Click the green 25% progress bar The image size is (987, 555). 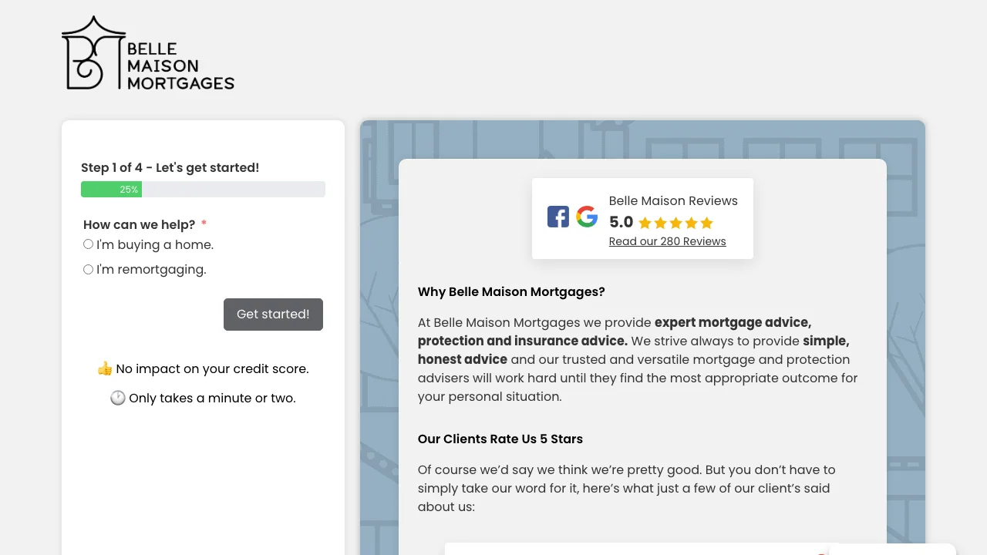pos(111,189)
